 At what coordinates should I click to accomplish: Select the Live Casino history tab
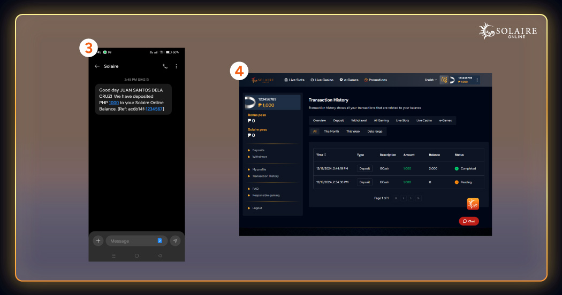pos(424,121)
